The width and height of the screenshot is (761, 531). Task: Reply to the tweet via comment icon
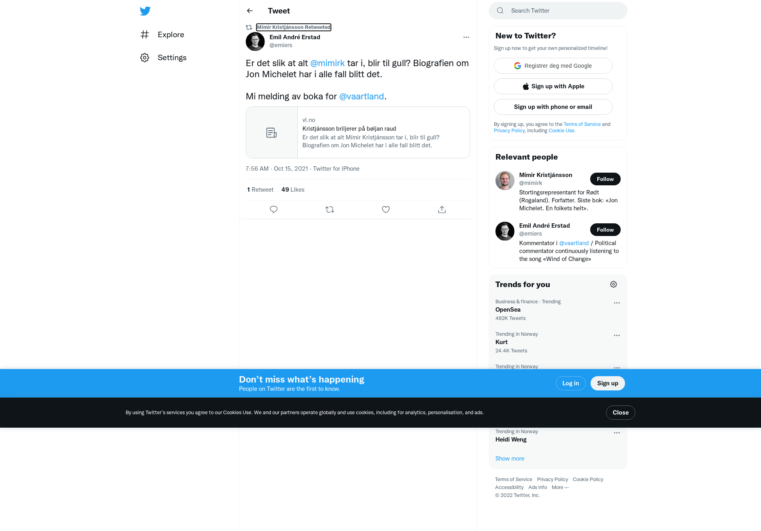click(x=273, y=209)
